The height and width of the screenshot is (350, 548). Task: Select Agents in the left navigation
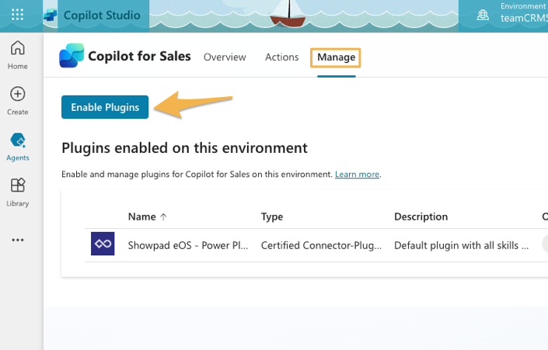[x=17, y=147]
